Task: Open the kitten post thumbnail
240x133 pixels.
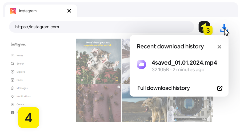Action: (98, 61)
